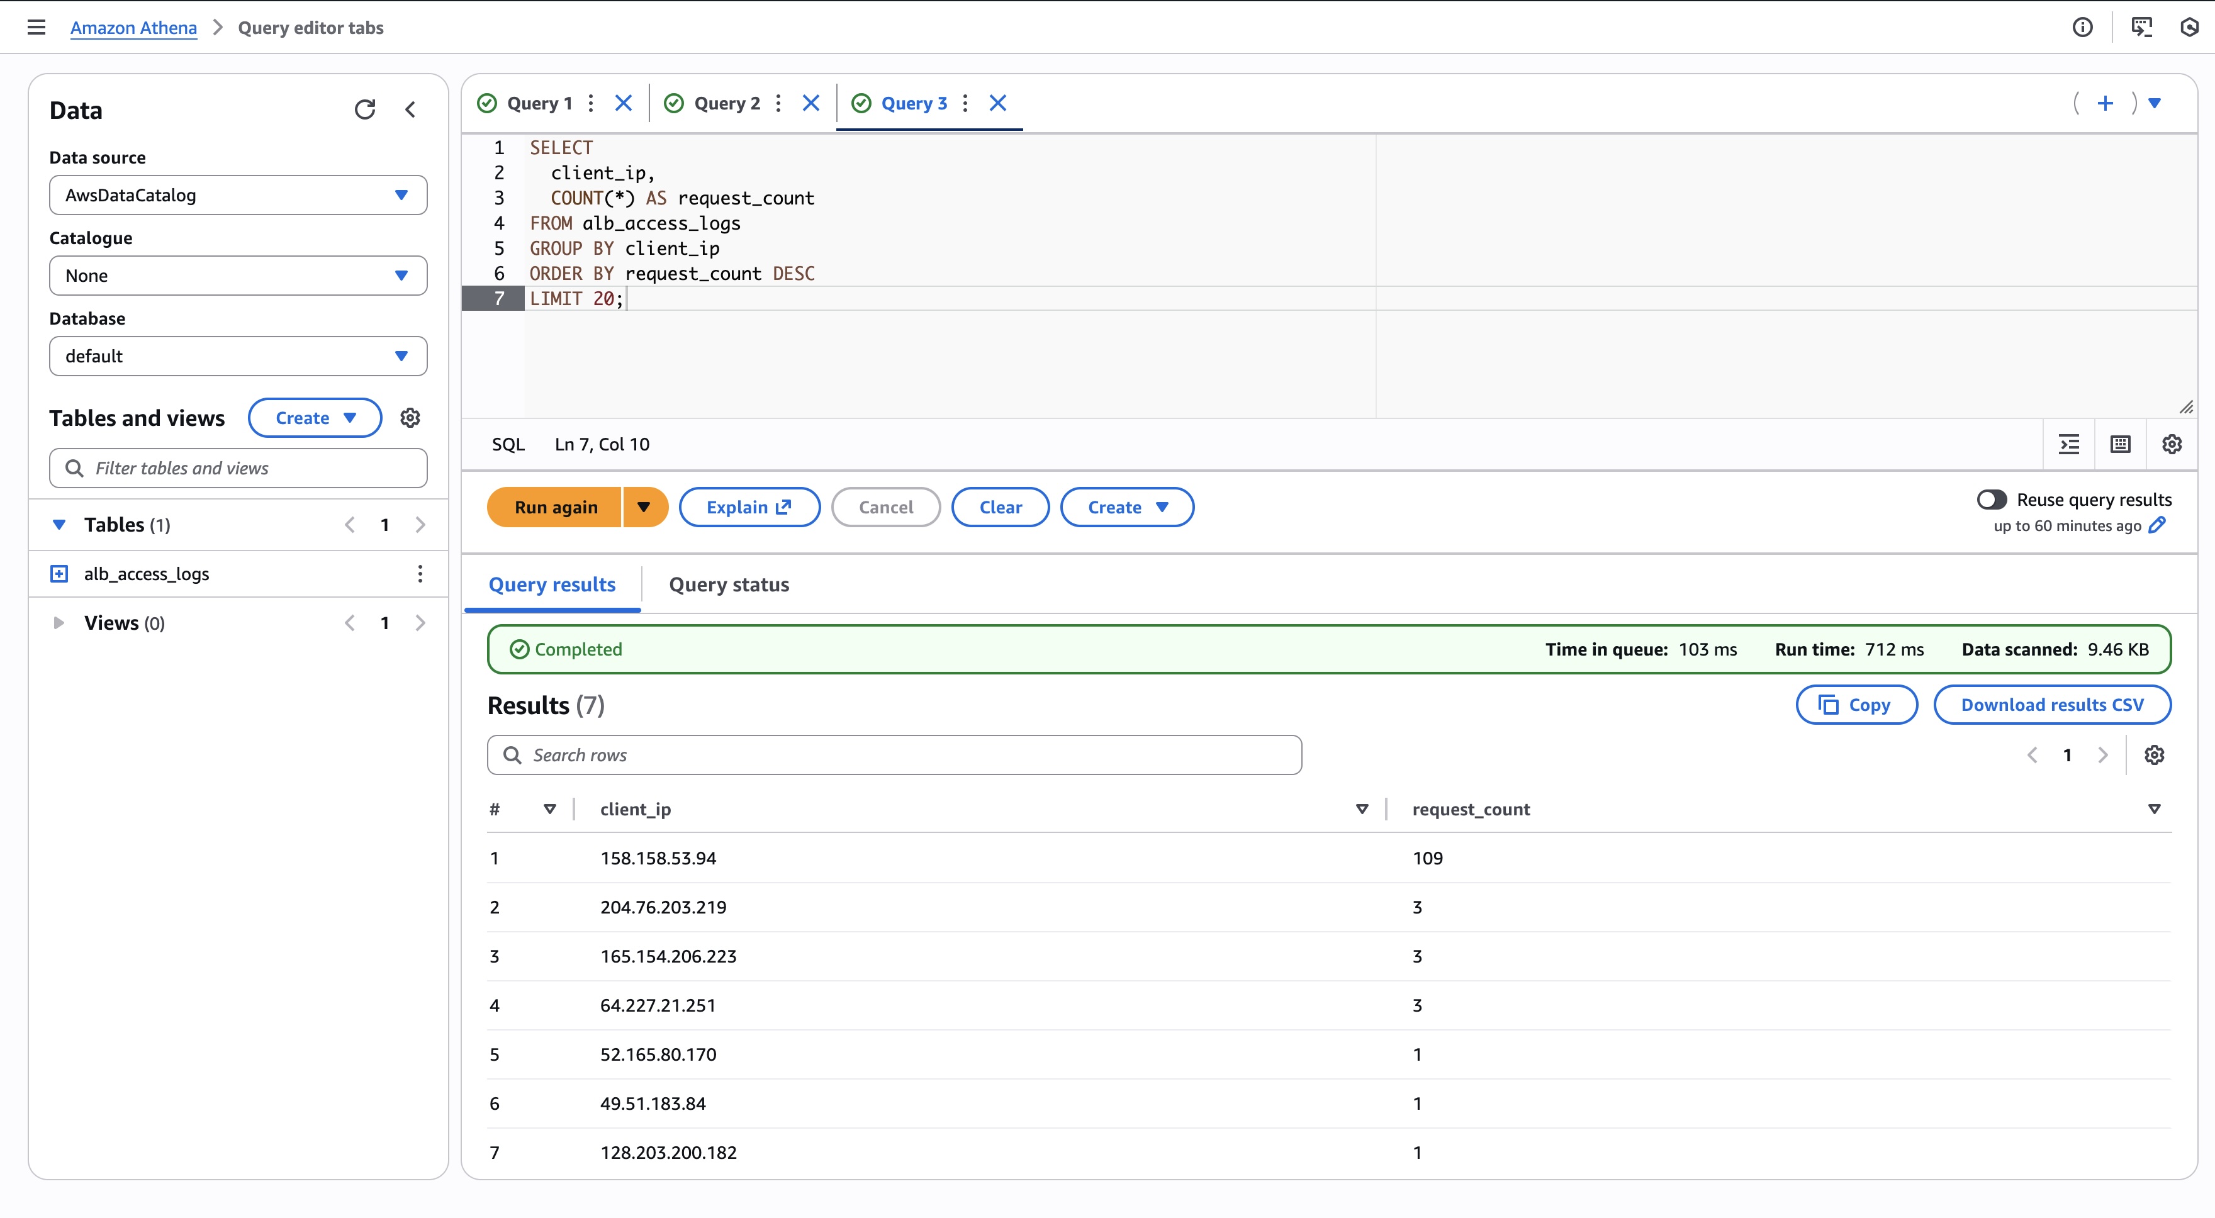Download results CSV

2051,705
